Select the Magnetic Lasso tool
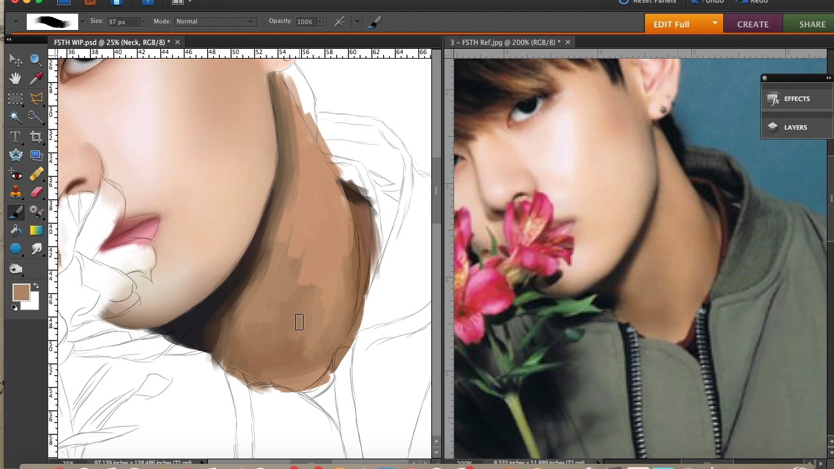 click(36, 98)
